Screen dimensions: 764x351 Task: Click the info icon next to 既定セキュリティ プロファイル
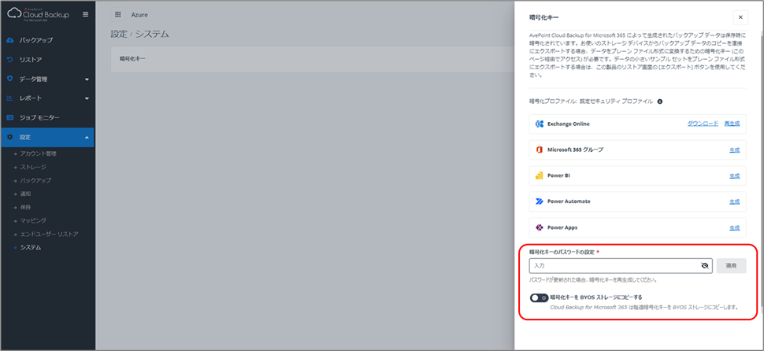(x=660, y=102)
